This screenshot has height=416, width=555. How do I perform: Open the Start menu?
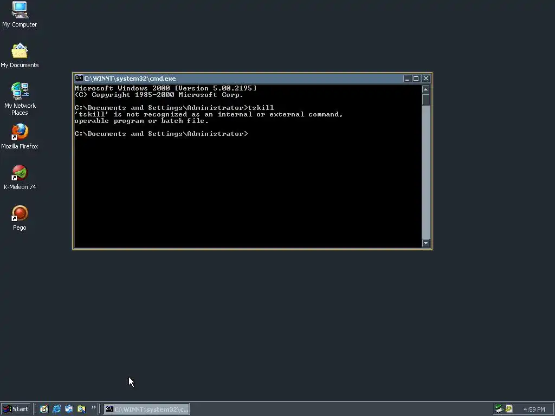click(x=16, y=409)
